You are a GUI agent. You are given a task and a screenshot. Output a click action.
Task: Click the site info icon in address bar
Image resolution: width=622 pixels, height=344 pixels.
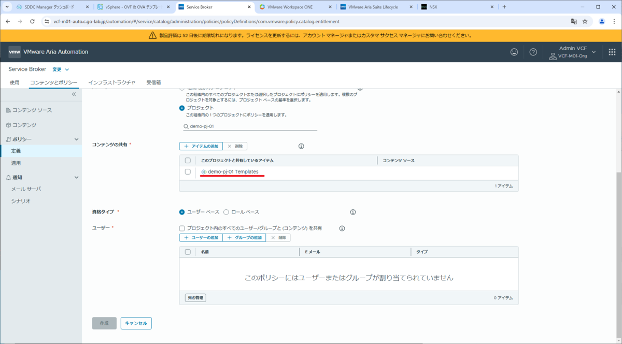coord(47,21)
